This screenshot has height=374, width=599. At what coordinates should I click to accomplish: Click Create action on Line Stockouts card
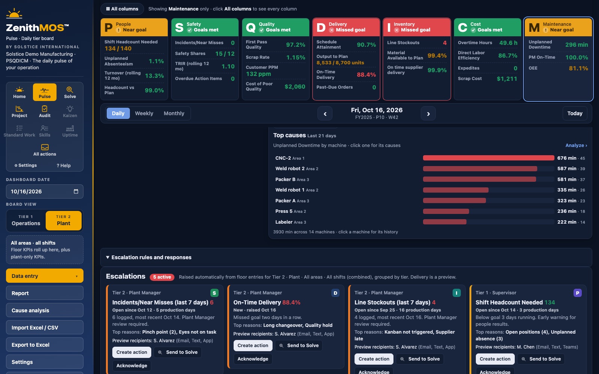point(374,359)
